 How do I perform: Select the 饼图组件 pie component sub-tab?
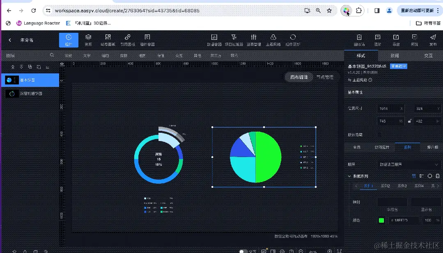[x=382, y=147]
